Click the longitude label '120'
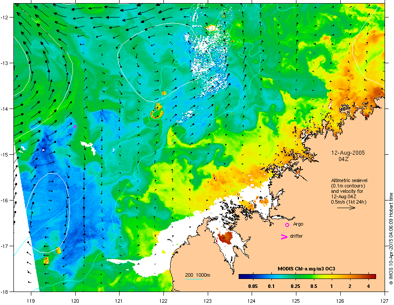This screenshot has width=394, height=305. [75, 301]
